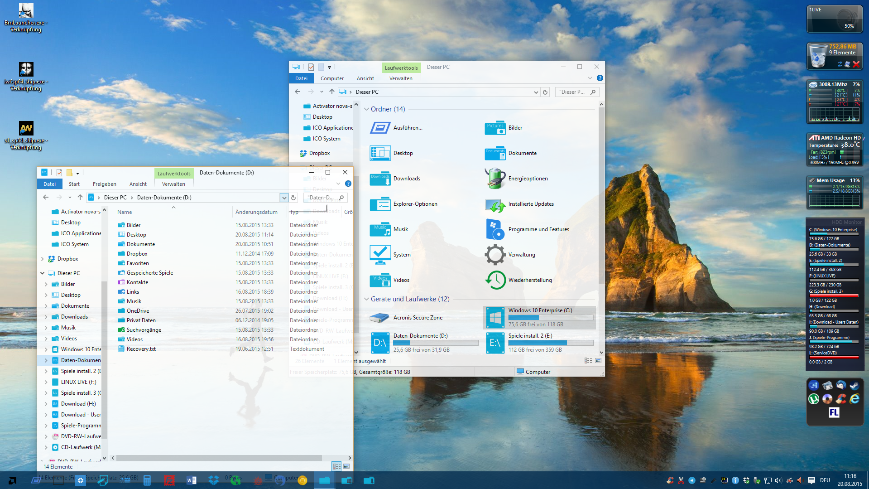Sort files by the Änderungsdatum column header
This screenshot has width=869, height=489.
(256, 212)
